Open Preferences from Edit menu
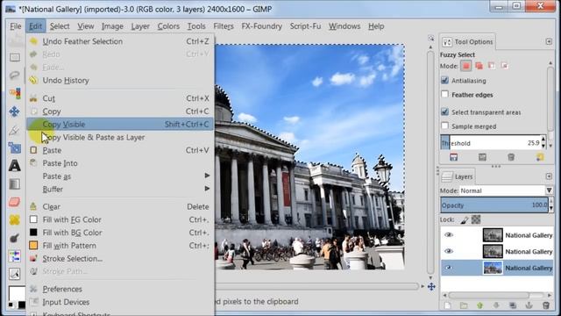The height and width of the screenshot is (316, 561). tap(120, 289)
